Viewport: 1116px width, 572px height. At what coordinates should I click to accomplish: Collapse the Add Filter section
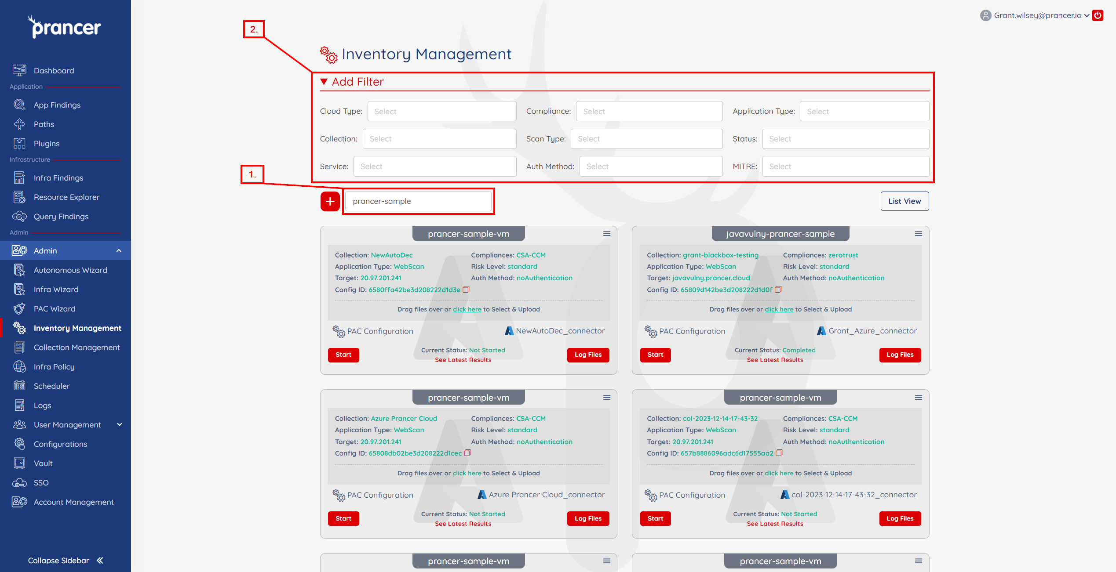(352, 82)
